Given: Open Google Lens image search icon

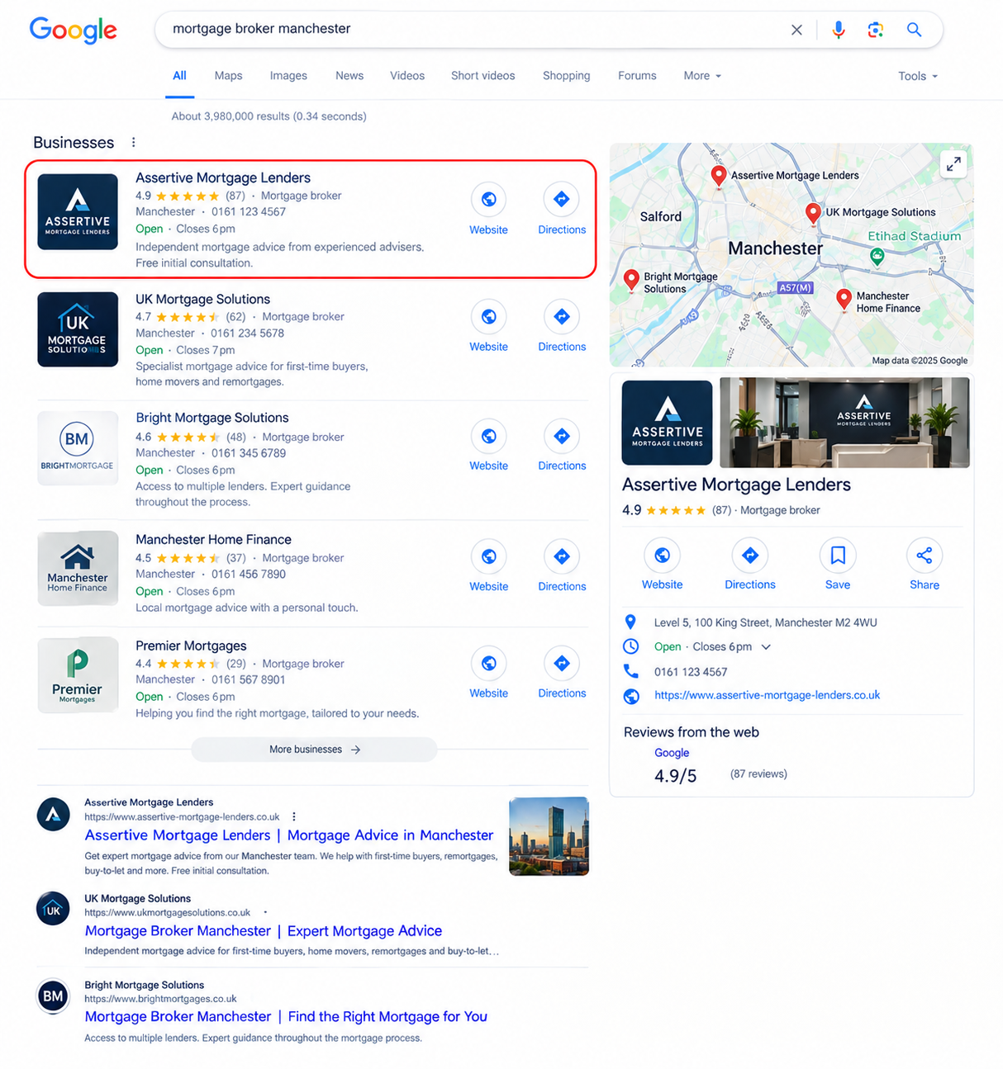Looking at the screenshot, I should point(876,30).
